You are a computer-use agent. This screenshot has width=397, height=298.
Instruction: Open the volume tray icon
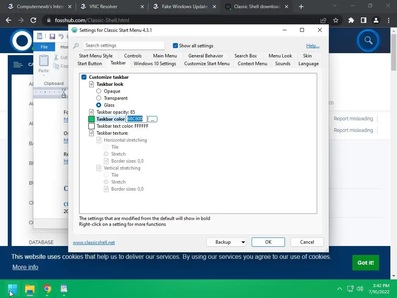click(360, 289)
